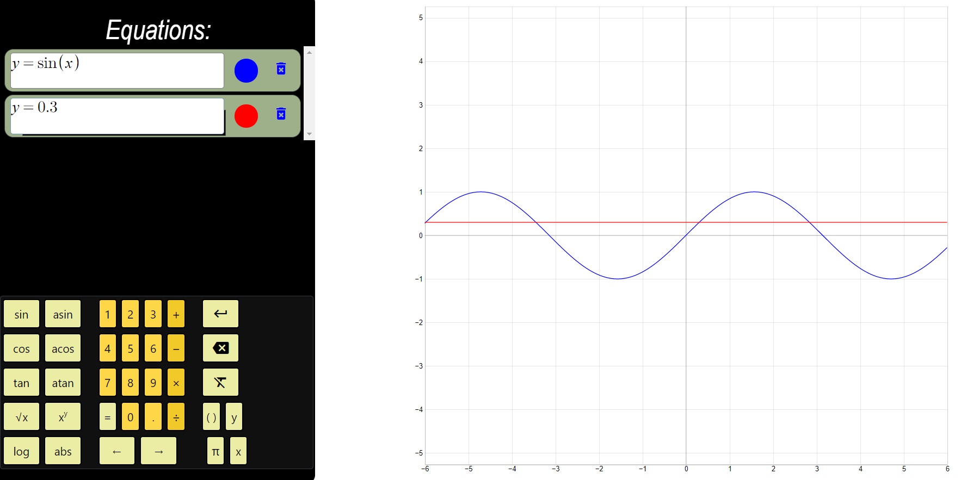Insert a square root symbol

(21, 417)
